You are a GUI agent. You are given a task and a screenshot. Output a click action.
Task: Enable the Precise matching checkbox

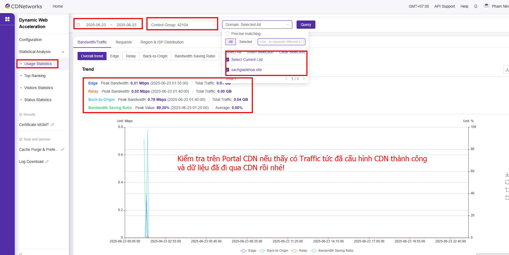[227, 34]
